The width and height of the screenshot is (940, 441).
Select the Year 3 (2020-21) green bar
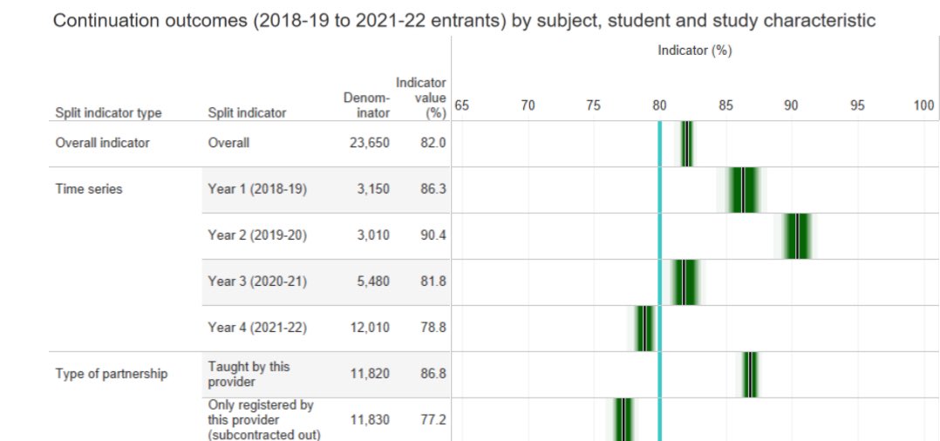click(685, 282)
